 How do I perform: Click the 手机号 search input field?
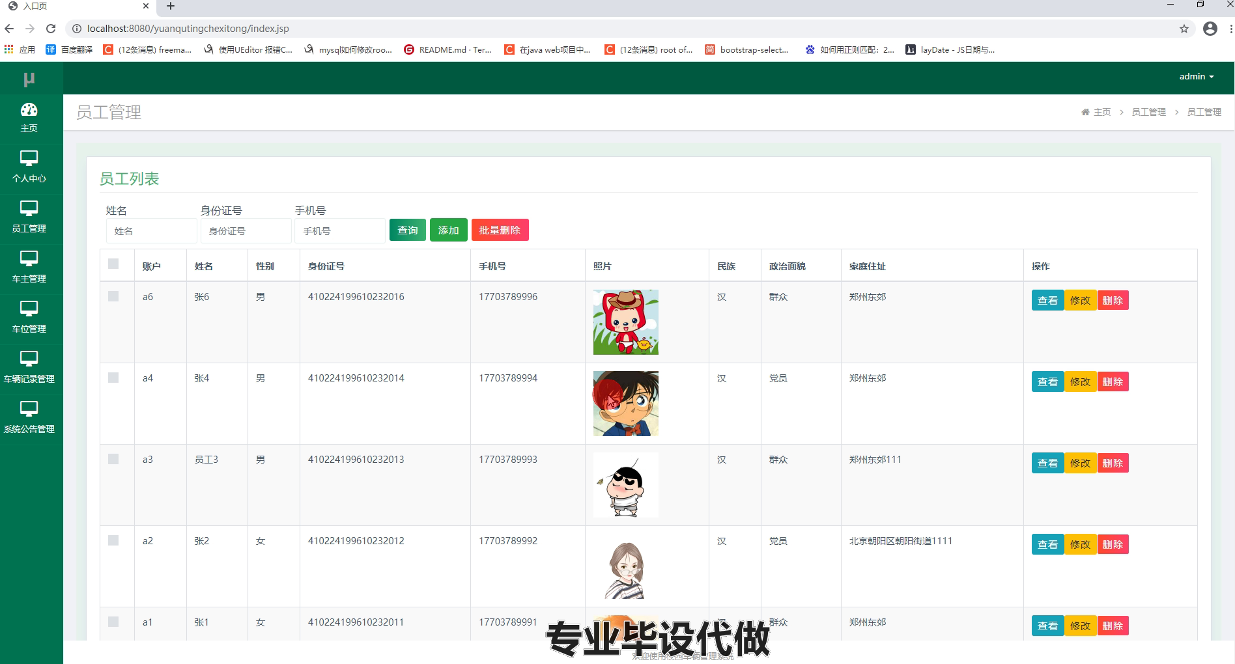click(x=340, y=231)
